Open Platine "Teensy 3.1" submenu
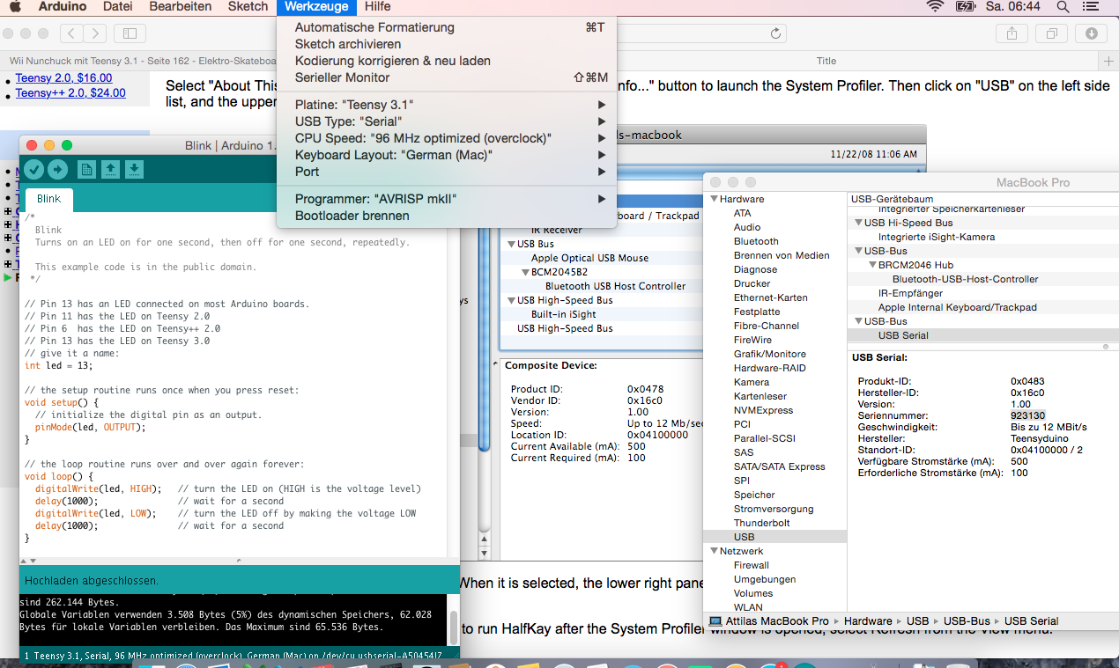 (x=447, y=105)
